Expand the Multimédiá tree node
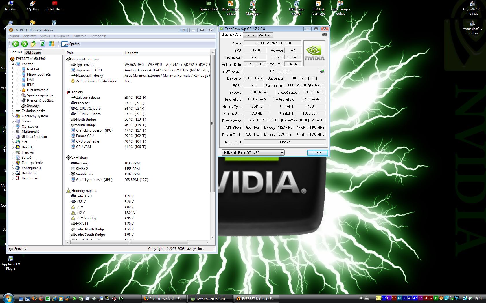Viewport: 486px width, 303px height. pos(13,132)
